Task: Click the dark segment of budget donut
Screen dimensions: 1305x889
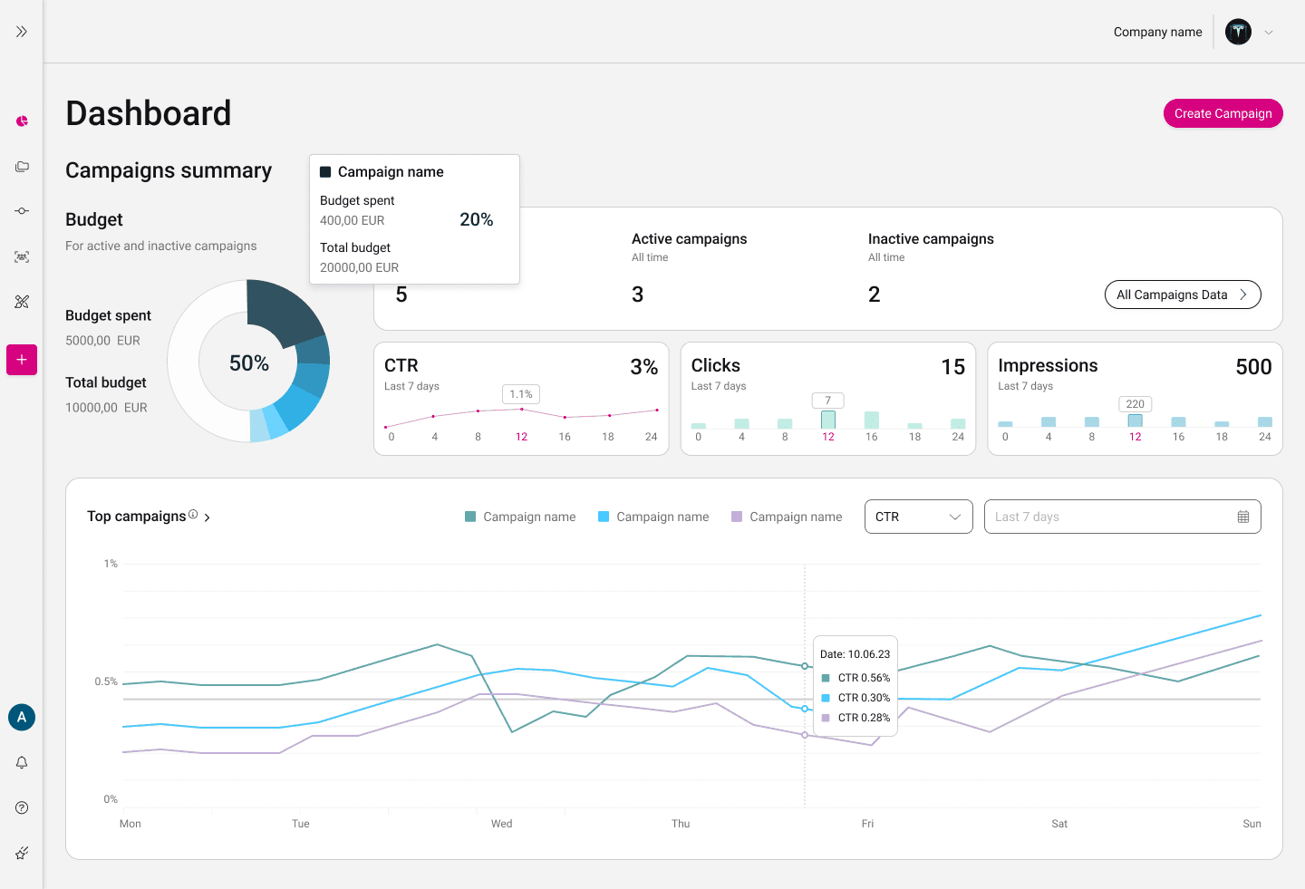Action: (285, 313)
